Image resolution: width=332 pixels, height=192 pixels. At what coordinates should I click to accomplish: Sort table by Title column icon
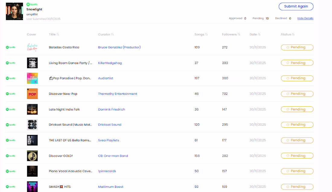point(58,34)
